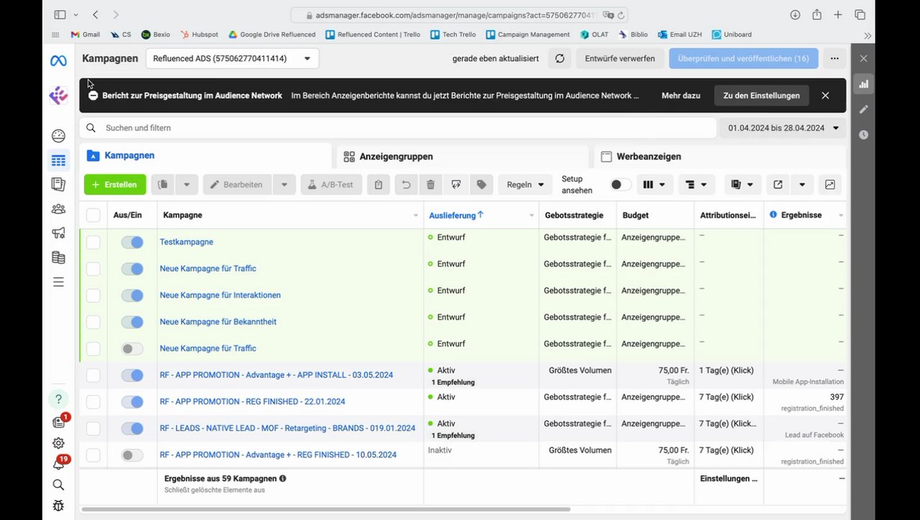920x520 pixels.
Task: Open the RF - APP PROMOTION - REG FINISHED - 22.01.2024 campaign
Action: click(252, 401)
